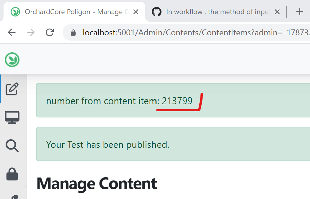This screenshot has width=310, height=199.
Task: Navigate back with the back arrow
Action: coord(12,32)
